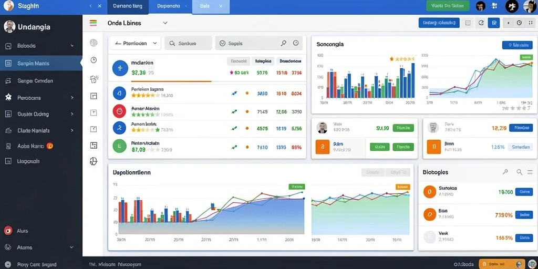This screenshot has height=269, width=538.
Task: Expand the Onda Lbines dropdown chevron
Action: [x=165, y=23]
